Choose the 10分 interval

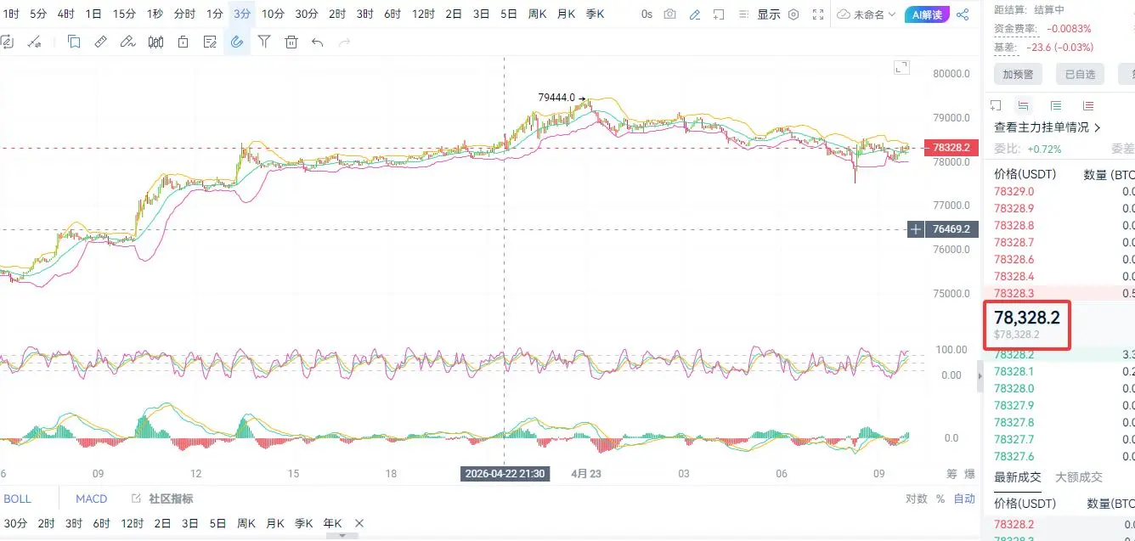tap(273, 14)
